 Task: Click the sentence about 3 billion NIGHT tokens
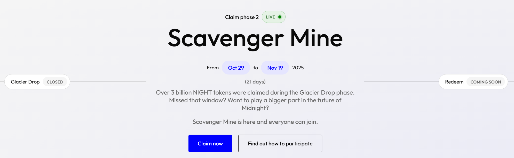pos(255,93)
